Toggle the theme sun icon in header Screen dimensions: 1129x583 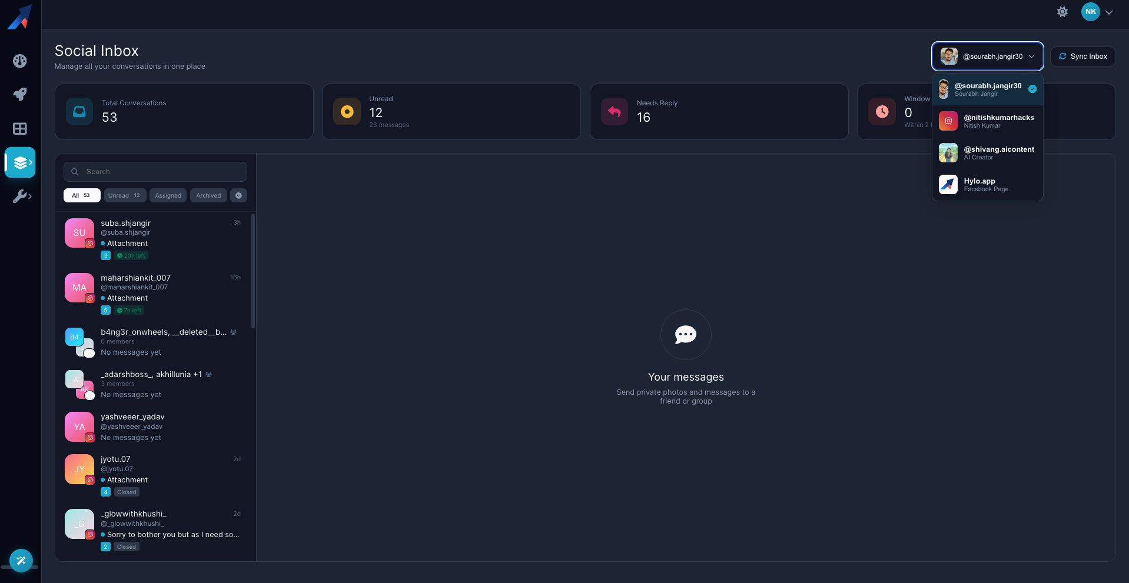click(x=1062, y=12)
